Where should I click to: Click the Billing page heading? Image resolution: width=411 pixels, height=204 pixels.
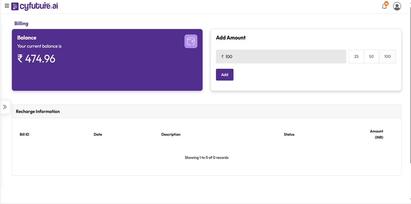(x=21, y=23)
